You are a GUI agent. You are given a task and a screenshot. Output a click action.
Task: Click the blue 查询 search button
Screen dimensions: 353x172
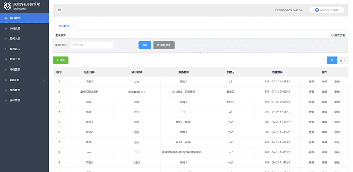pyautogui.click(x=145, y=45)
